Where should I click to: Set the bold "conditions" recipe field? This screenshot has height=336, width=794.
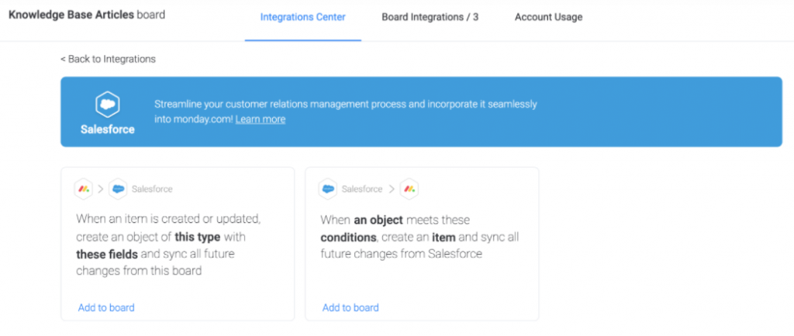click(349, 236)
